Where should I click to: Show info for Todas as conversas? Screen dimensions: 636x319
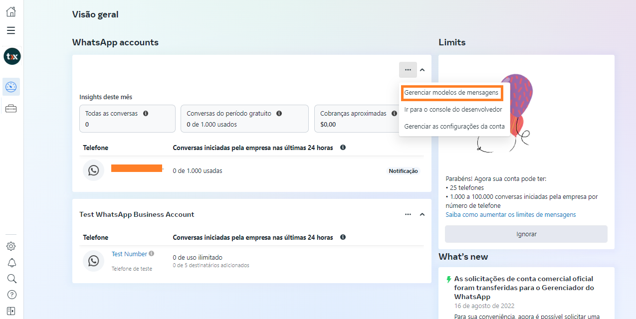click(146, 114)
